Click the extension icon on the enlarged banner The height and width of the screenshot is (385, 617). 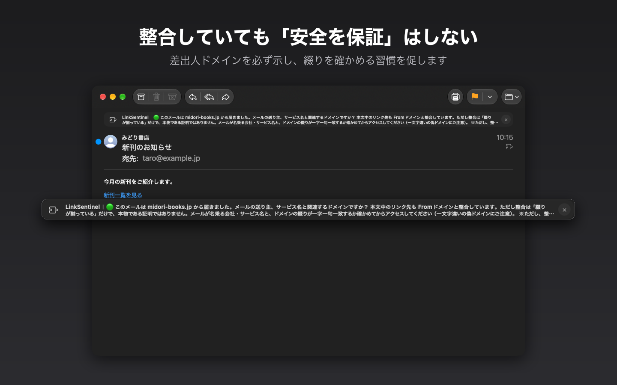(54, 210)
